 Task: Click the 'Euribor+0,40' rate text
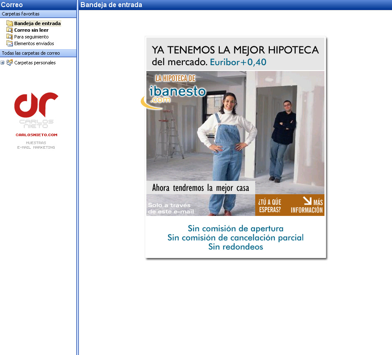click(238, 62)
